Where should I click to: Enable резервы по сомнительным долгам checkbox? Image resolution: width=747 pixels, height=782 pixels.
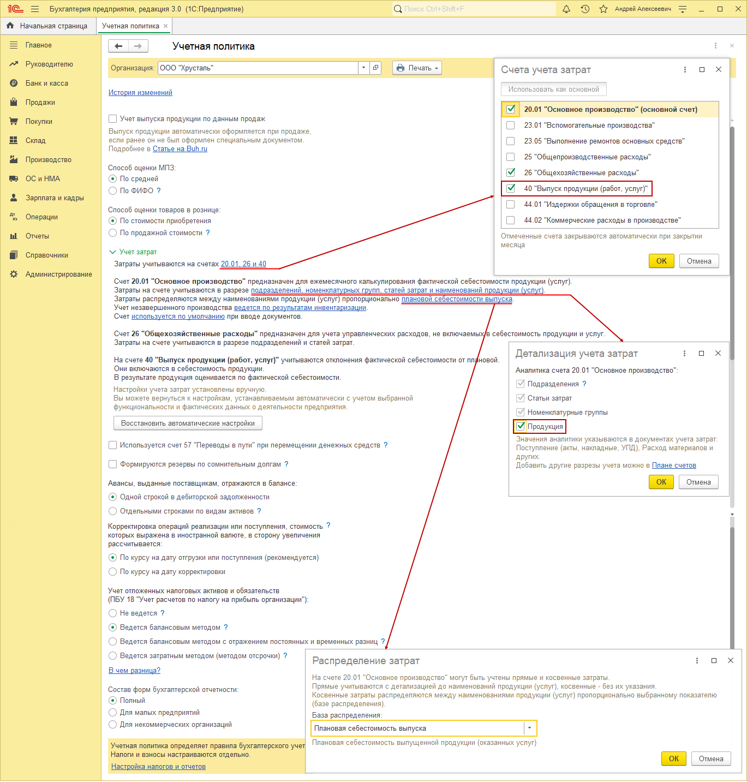113,464
